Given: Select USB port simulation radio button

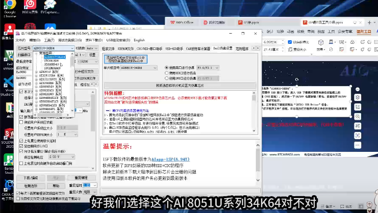Looking at the screenshot, I should pyautogui.click(x=166, y=73).
